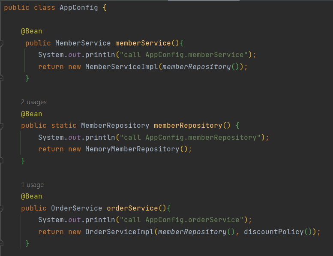Click the "call AppConfig.orderService" string

point(182,220)
